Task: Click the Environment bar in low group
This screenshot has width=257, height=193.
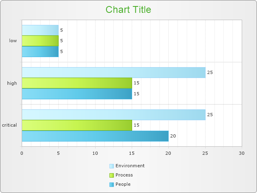Action: coord(40,30)
